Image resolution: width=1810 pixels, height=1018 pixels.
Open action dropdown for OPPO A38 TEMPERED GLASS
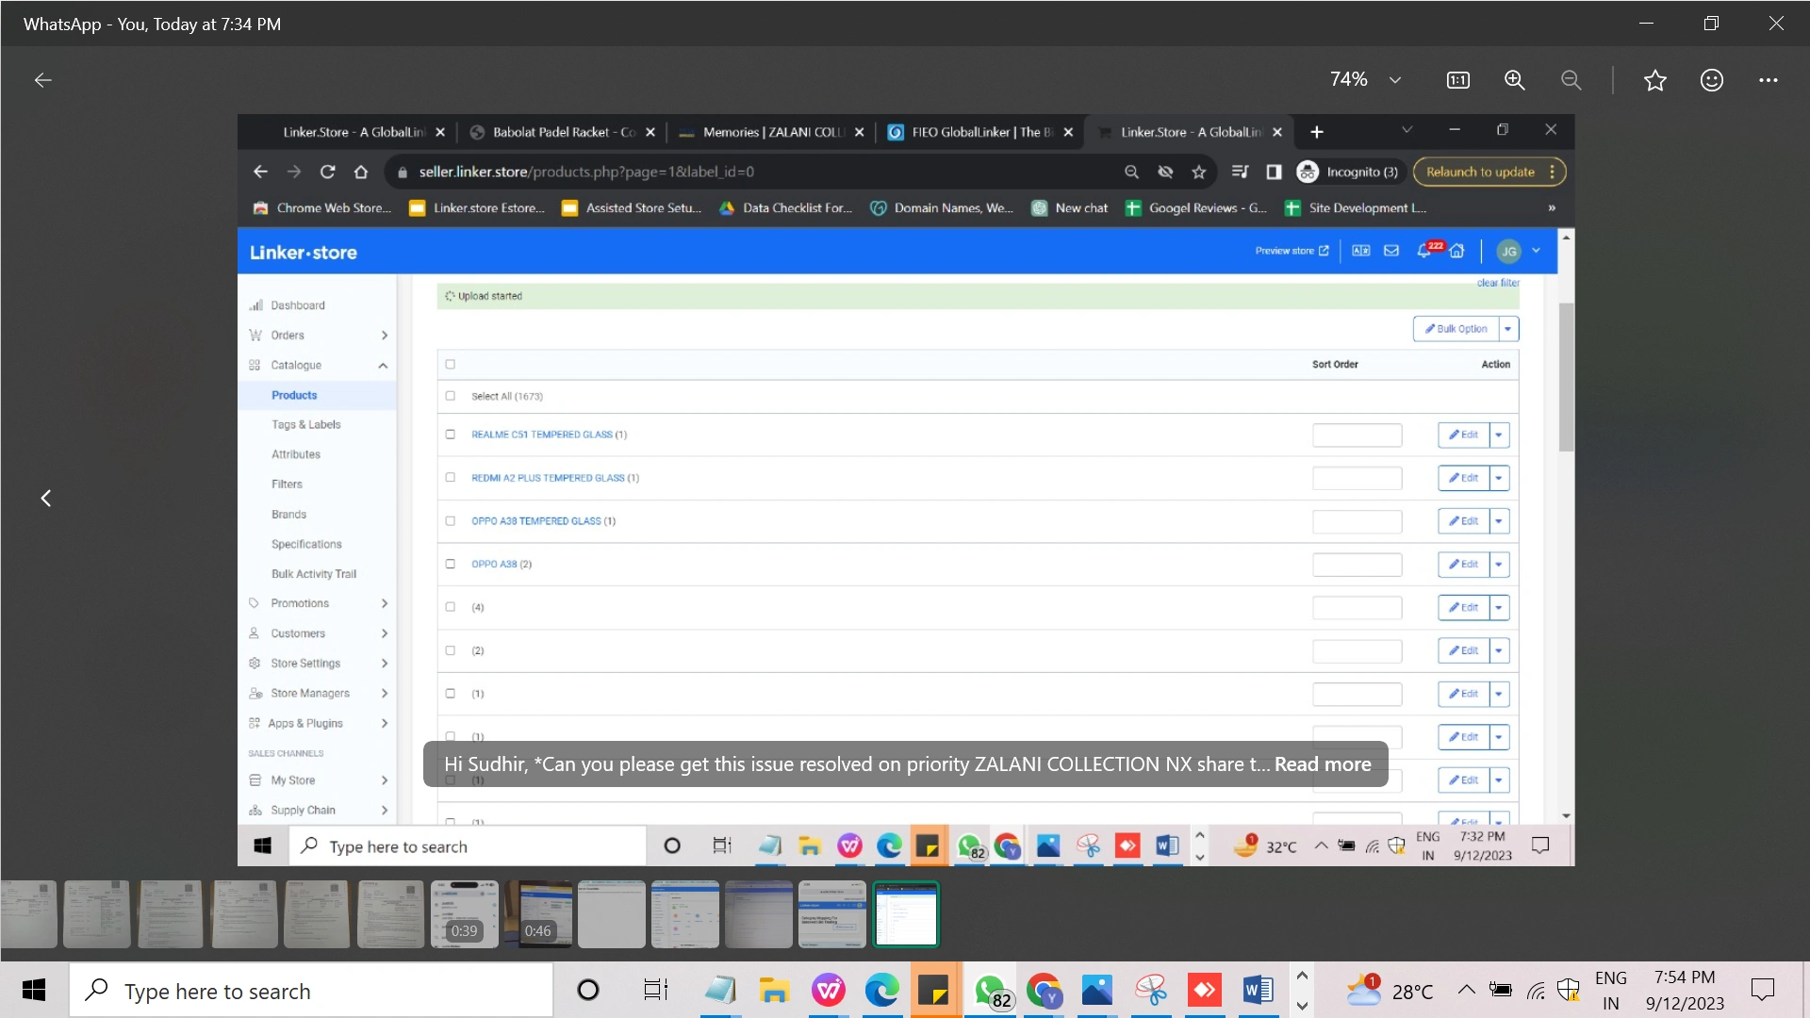point(1499,521)
